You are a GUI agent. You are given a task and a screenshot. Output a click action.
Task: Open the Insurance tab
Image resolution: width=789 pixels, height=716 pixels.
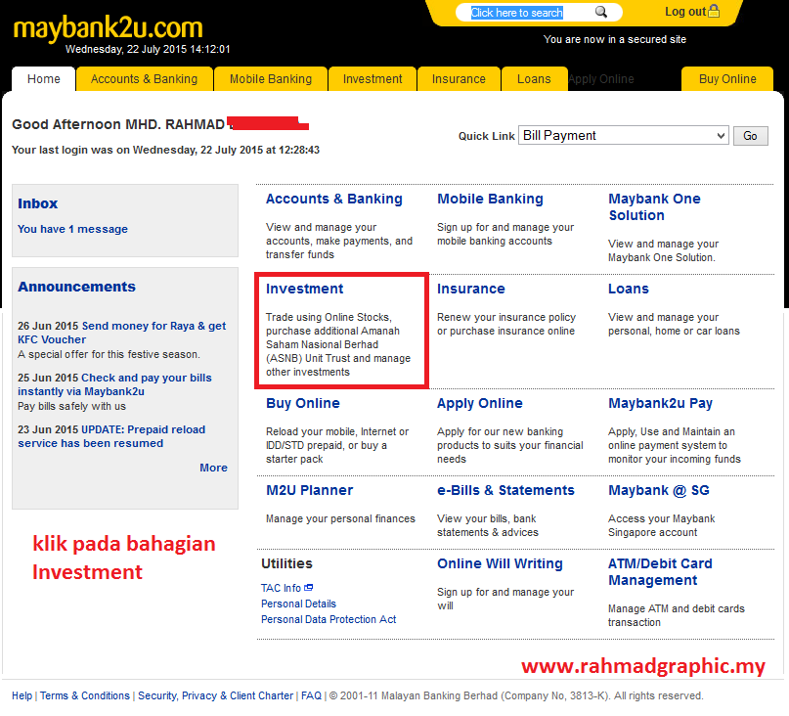click(459, 79)
